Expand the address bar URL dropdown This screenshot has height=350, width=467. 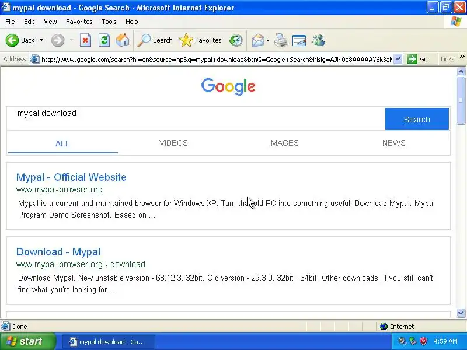tap(398, 59)
